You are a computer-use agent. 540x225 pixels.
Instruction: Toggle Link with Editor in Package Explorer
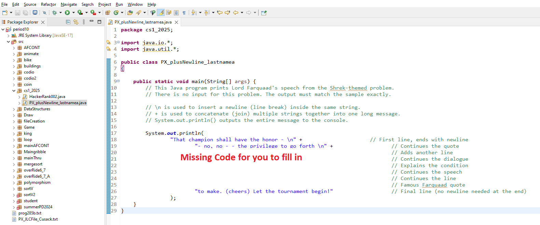pos(76,22)
